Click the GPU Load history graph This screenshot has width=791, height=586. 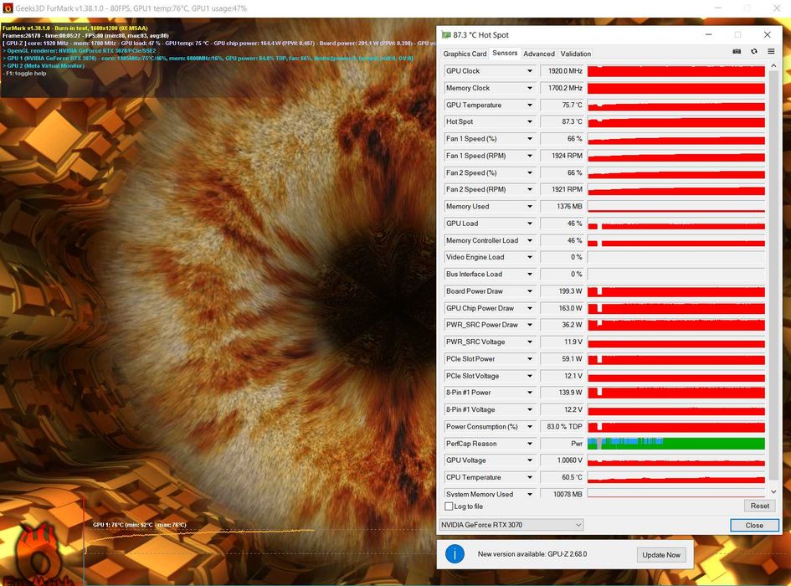click(676, 224)
